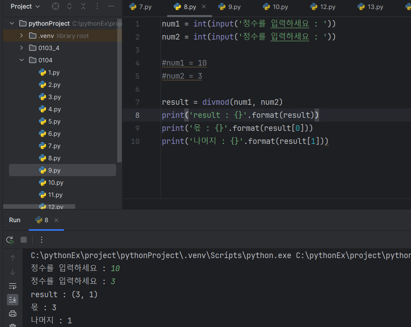Click the Collapse All icon in Project toolbar

click(x=83, y=6)
